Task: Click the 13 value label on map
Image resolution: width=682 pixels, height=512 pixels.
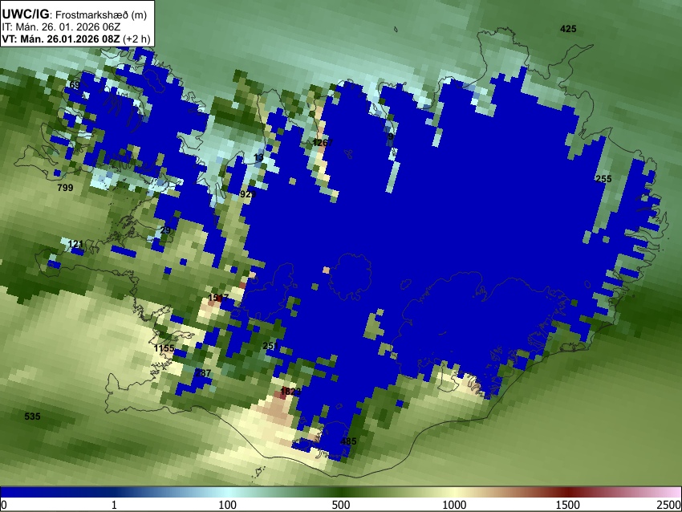Action: pyautogui.click(x=258, y=157)
